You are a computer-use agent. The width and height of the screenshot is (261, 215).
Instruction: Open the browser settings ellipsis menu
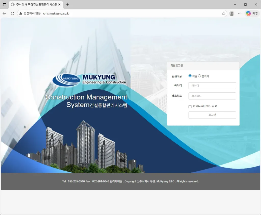coord(240,13)
